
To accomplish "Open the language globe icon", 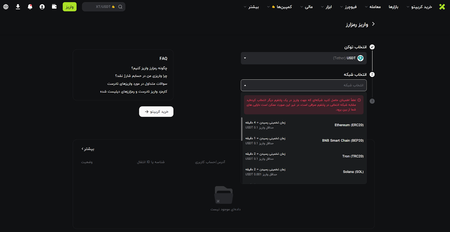I will coord(6,7).
